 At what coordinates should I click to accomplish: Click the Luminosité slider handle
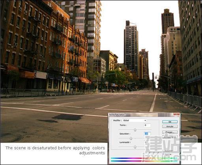[x=135, y=147]
